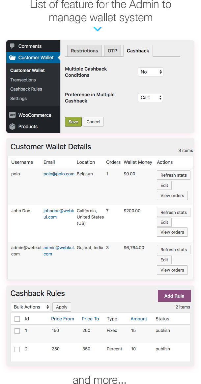
Task: Toggle select-all checkbox in Cashback Rules header
Action: 17,319
